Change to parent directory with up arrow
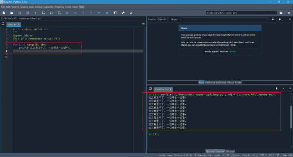Viewport: 293px width, 157px height. coord(289,13)
